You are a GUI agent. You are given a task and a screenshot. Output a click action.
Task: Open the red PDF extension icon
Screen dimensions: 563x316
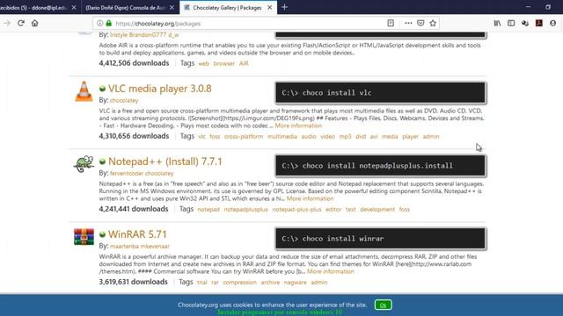click(x=539, y=24)
